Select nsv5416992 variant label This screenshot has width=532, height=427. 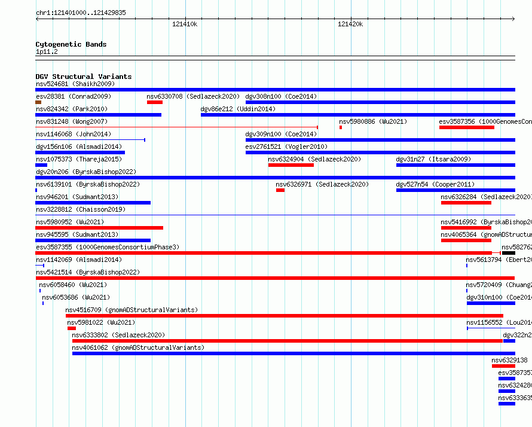(x=486, y=222)
